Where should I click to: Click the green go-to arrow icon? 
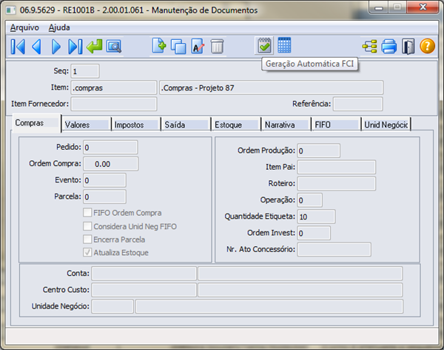point(94,46)
